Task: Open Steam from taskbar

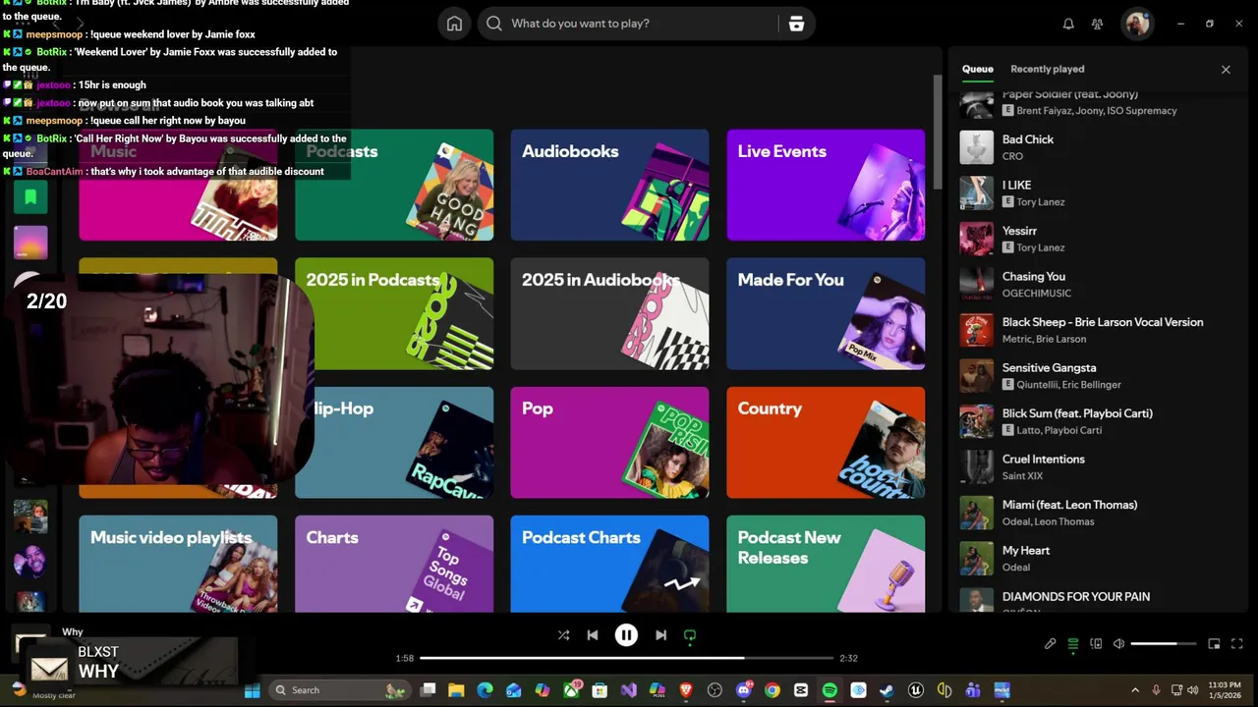Action: [x=887, y=690]
